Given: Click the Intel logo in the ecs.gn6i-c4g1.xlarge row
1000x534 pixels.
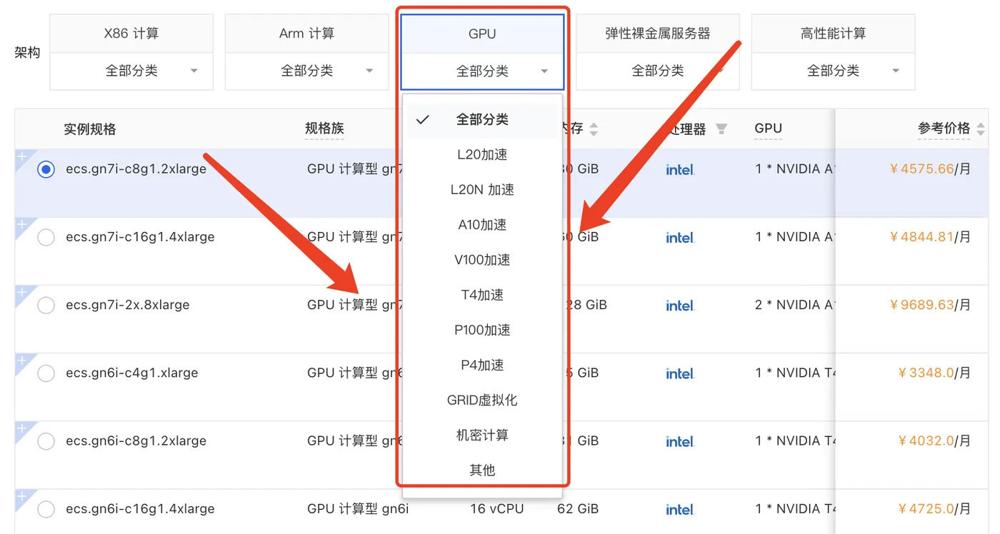Looking at the screenshot, I should 680,373.
